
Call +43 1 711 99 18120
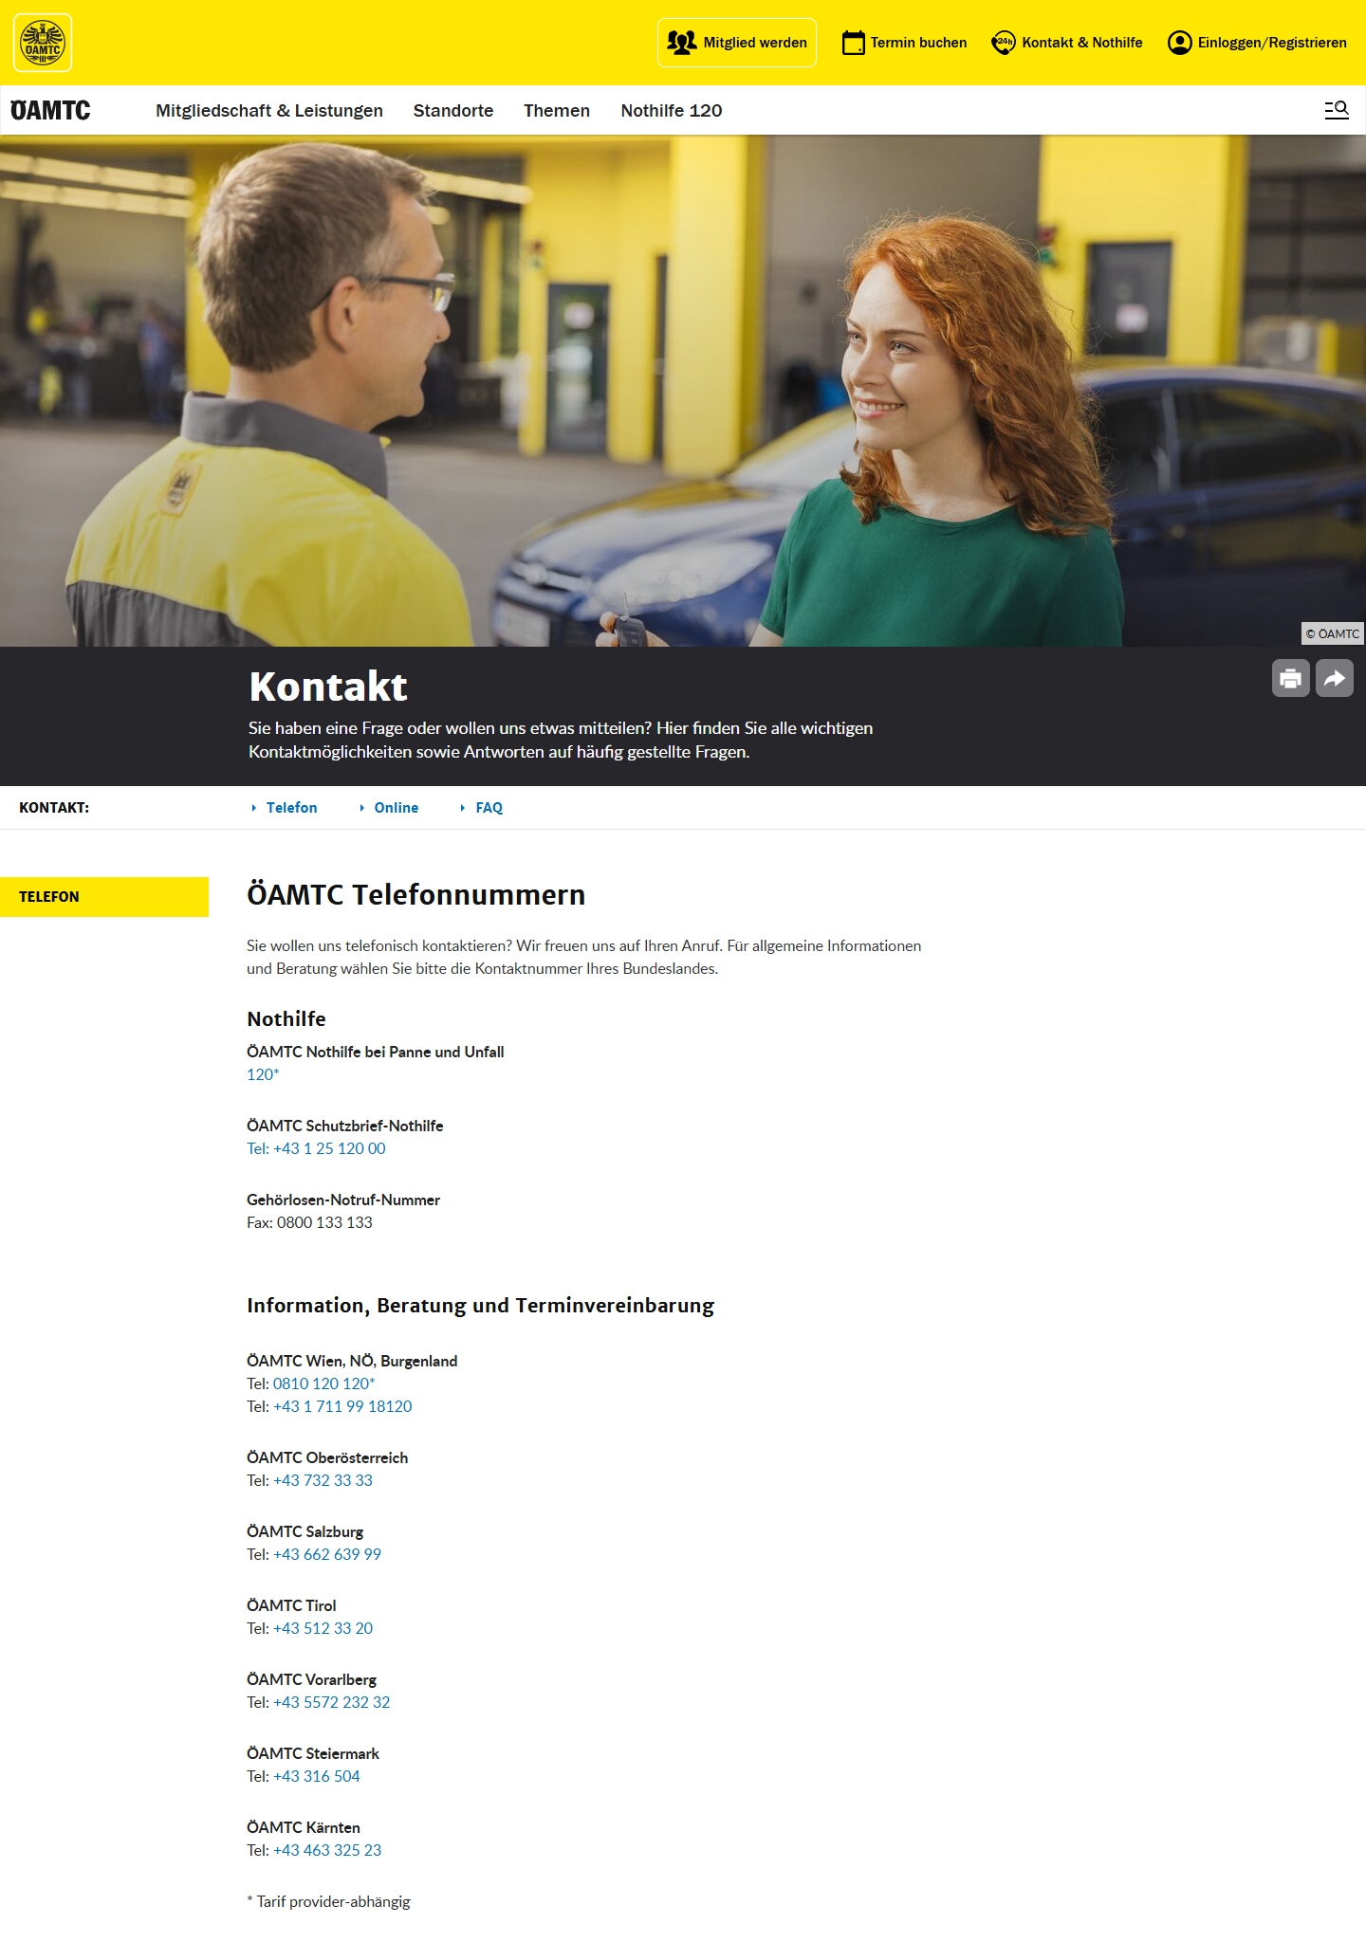click(342, 1406)
